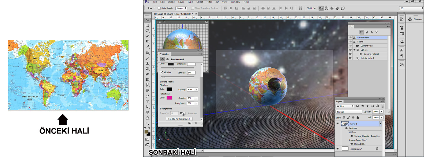This screenshot has height=157, width=424.
Task: Click the Slide 3D Object mode icon
Action: 337,8
